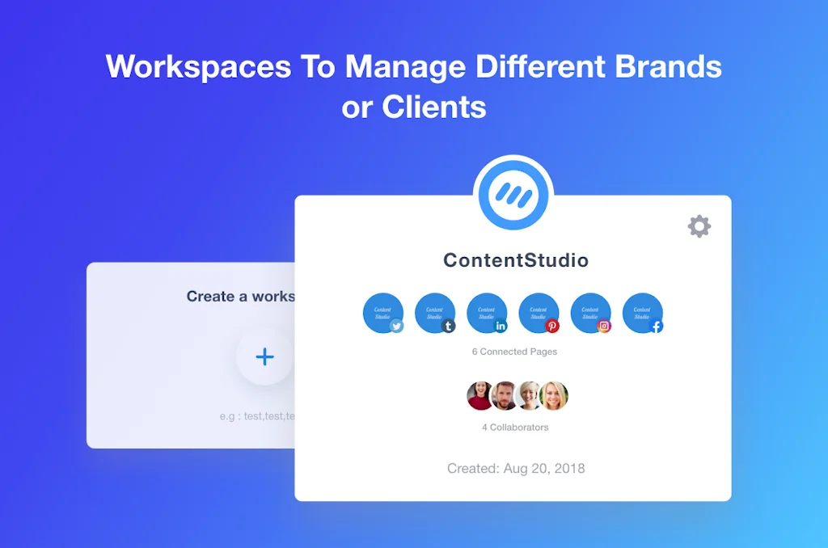Click the plus button to create workspace
Image resolution: width=828 pixels, height=548 pixels.
pos(264,356)
